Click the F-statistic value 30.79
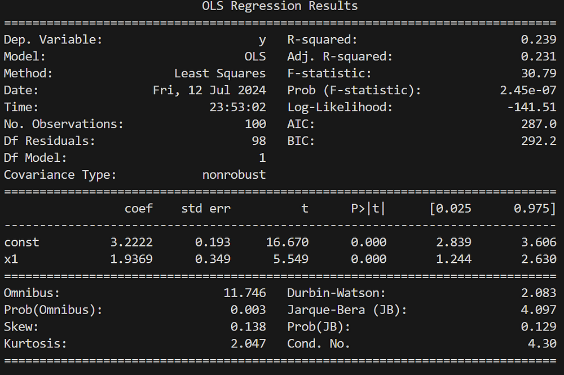Image resolution: width=564 pixels, height=375 pixels. click(539, 73)
